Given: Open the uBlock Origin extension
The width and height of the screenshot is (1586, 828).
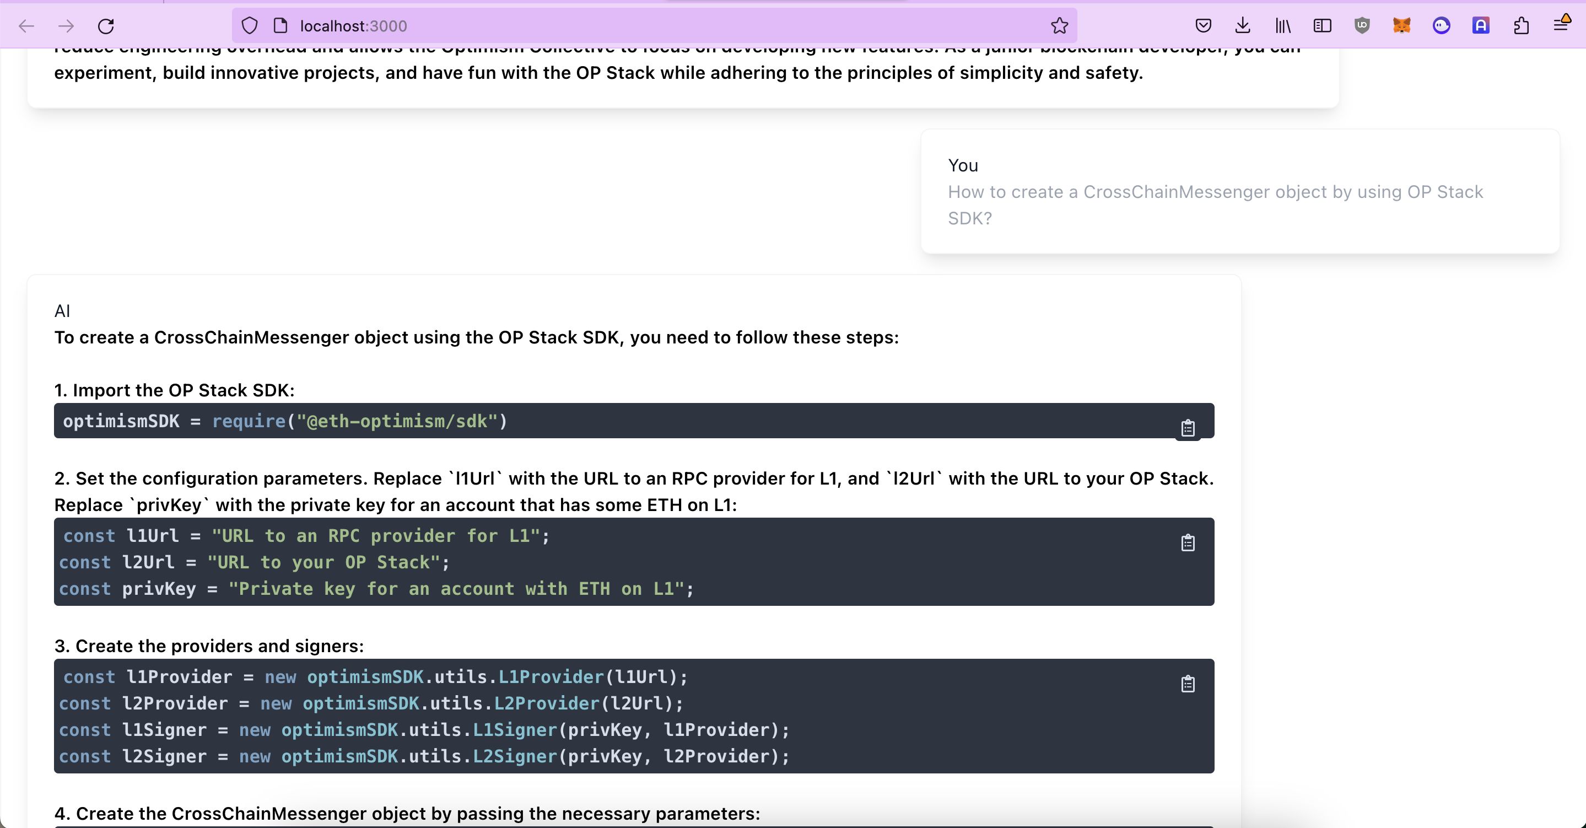Looking at the screenshot, I should point(1362,26).
